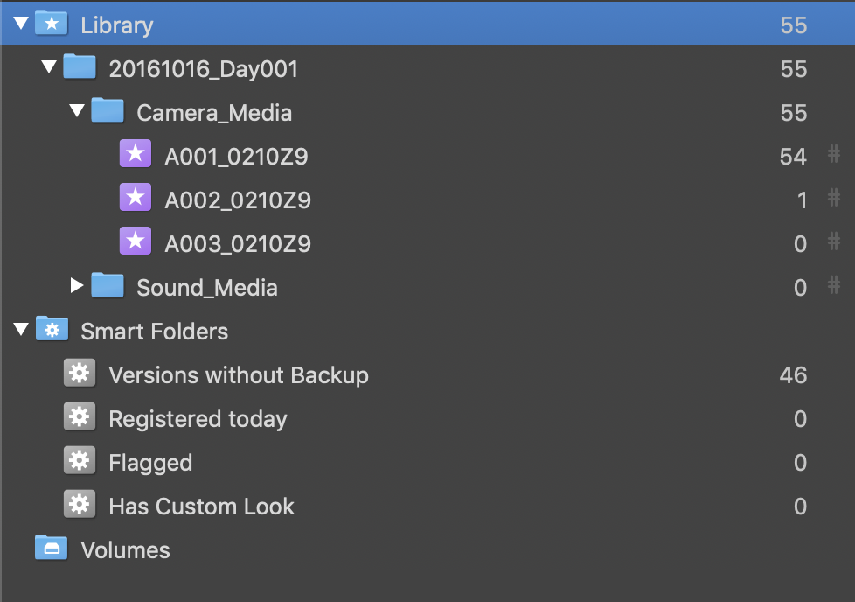Collapse the Smart Folders section
Image resolution: width=855 pixels, height=602 pixels.
tap(21, 330)
